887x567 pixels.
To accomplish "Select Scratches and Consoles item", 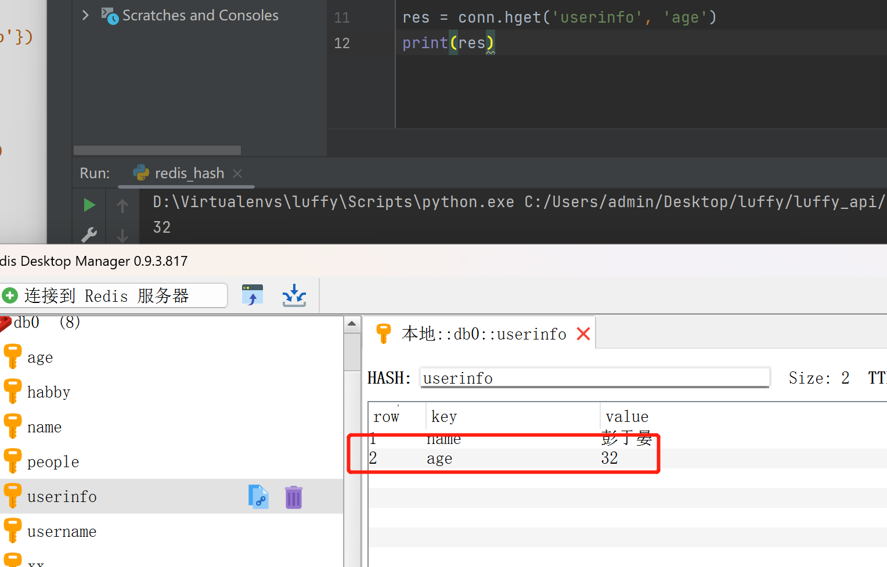I will pyautogui.click(x=200, y=15).
